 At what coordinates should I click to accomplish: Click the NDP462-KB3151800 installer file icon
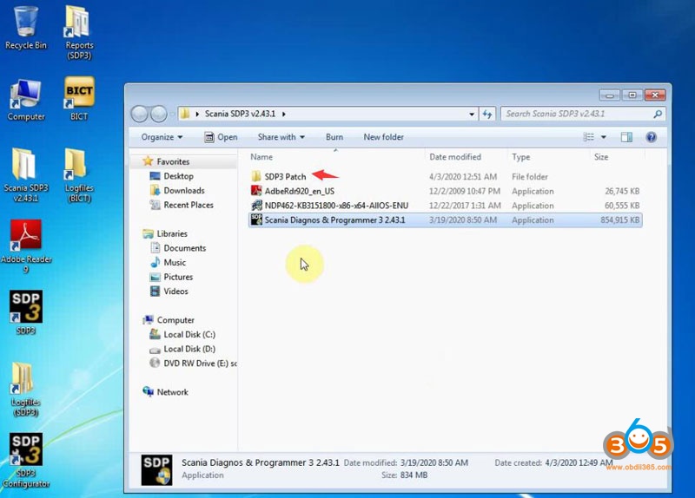point(255,206)
